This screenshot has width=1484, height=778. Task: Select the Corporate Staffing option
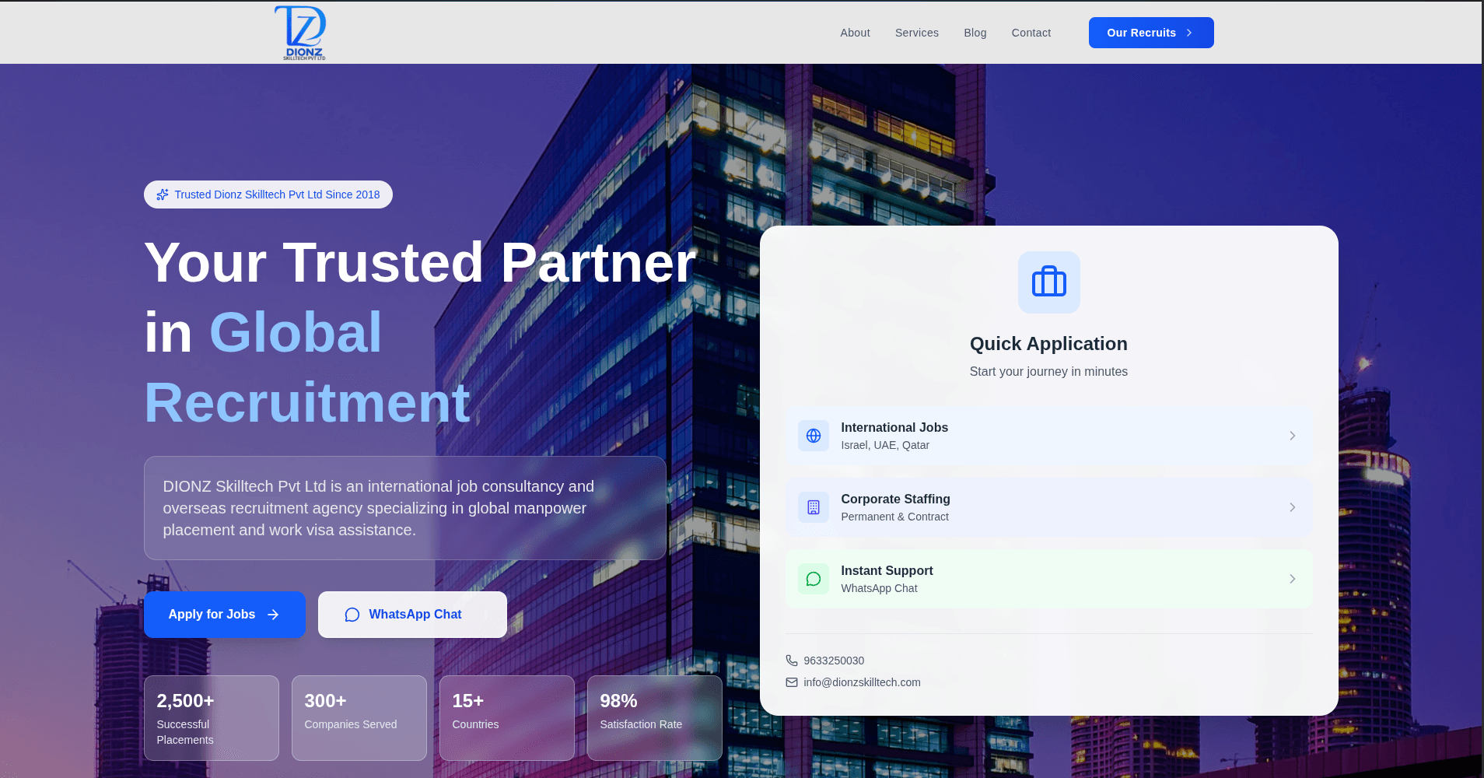[x=1048, y=507]
